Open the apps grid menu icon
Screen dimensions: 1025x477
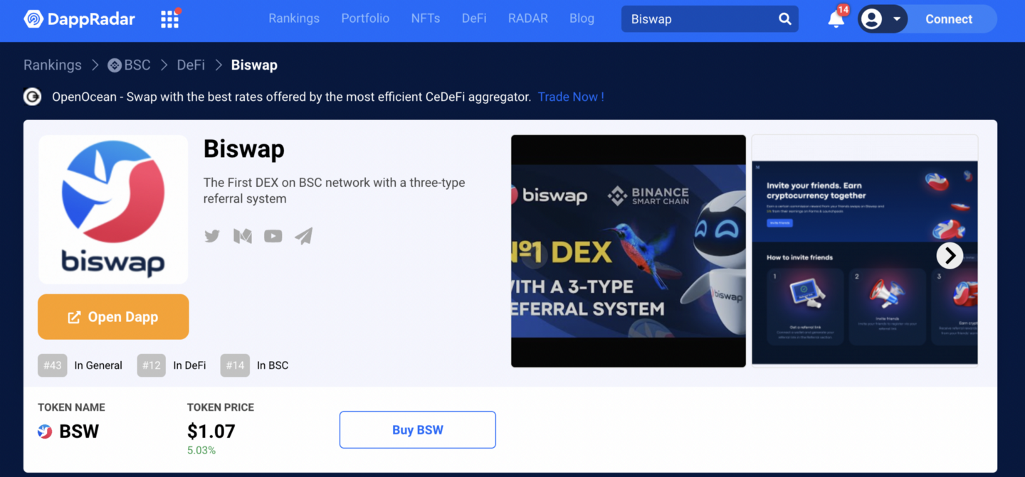[x=169, y=19]
